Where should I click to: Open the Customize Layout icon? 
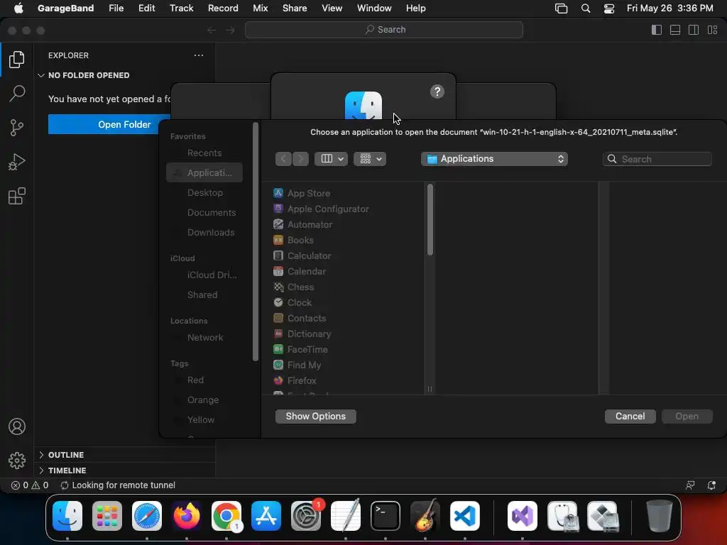pyautogui.click(x=712, y=30)
